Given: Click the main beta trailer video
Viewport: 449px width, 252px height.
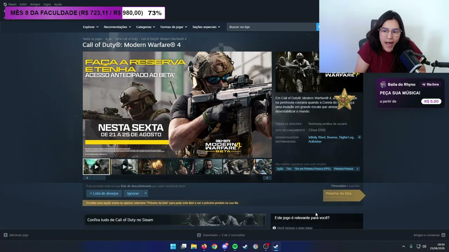Looking at the screenshot, I should (177, 105).
